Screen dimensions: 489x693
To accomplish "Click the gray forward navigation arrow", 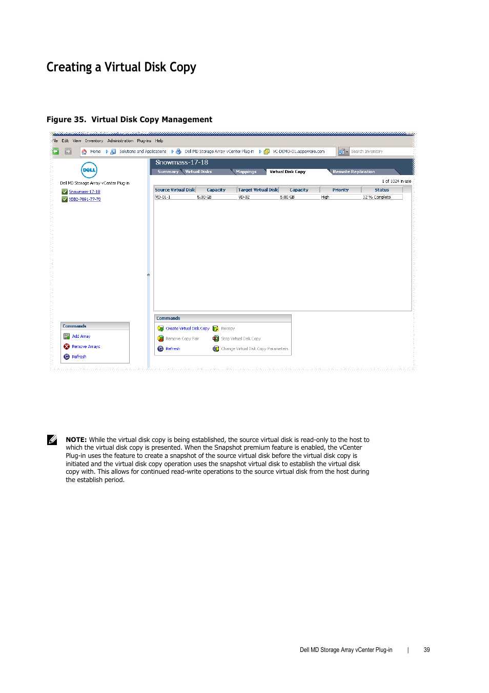I will click(x=68, y=151).
